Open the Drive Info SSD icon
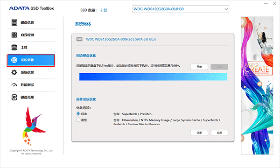280x168 pixels. pyautogui.click(x=14, y=22)
